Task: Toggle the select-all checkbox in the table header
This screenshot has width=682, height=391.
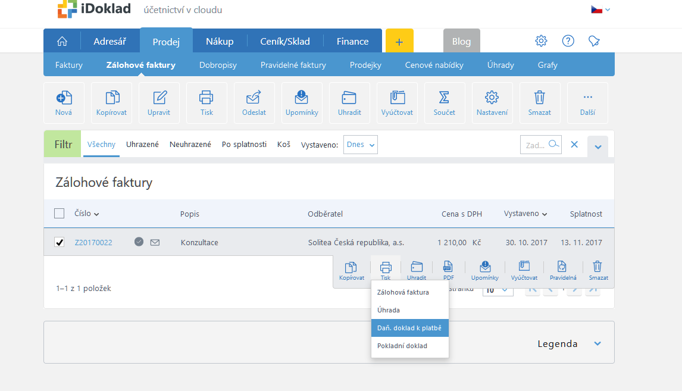Action: coord(59,213)
